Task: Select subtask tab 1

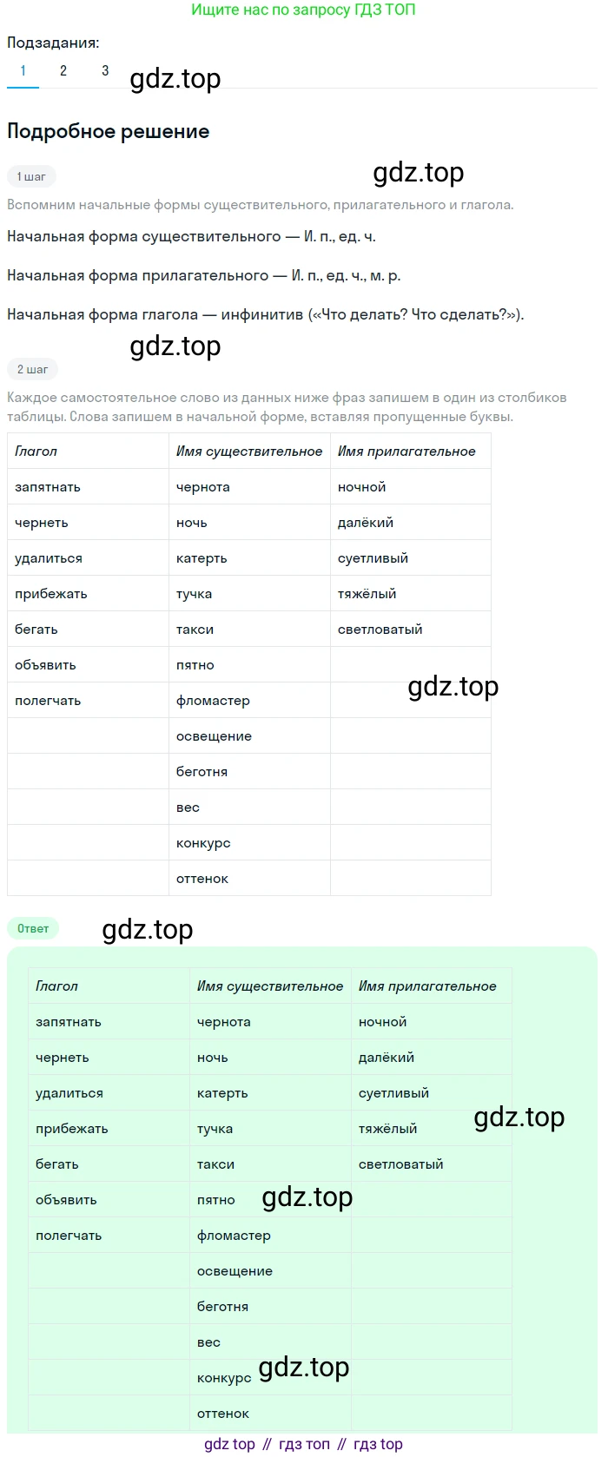Action: click(23, 71)
